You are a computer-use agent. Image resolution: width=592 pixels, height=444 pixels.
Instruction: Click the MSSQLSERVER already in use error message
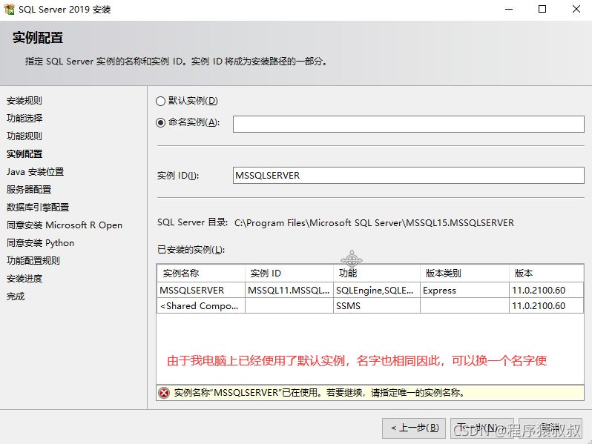320,393
